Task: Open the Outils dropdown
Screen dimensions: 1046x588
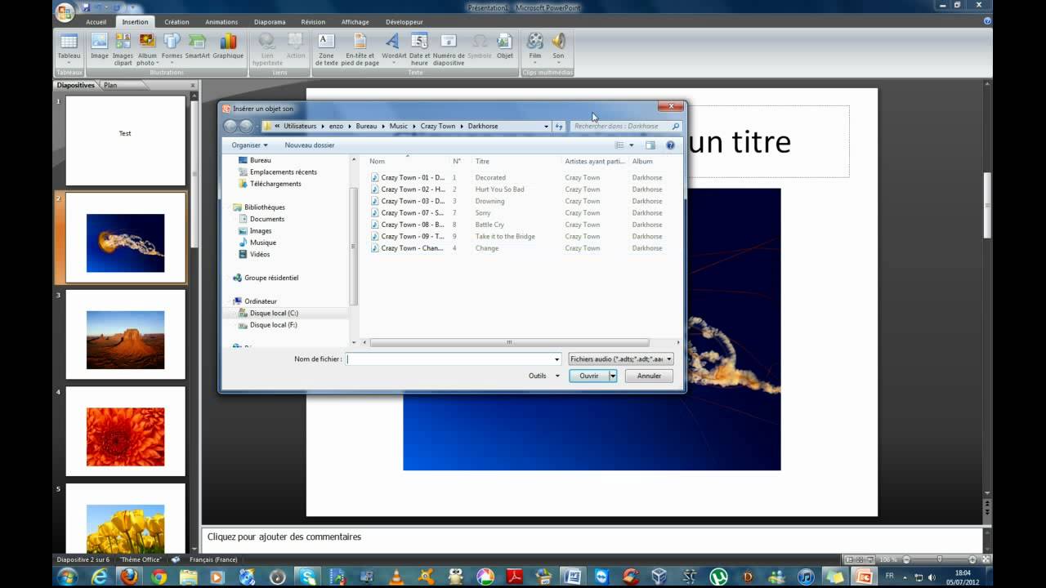Action: point(544,376)
